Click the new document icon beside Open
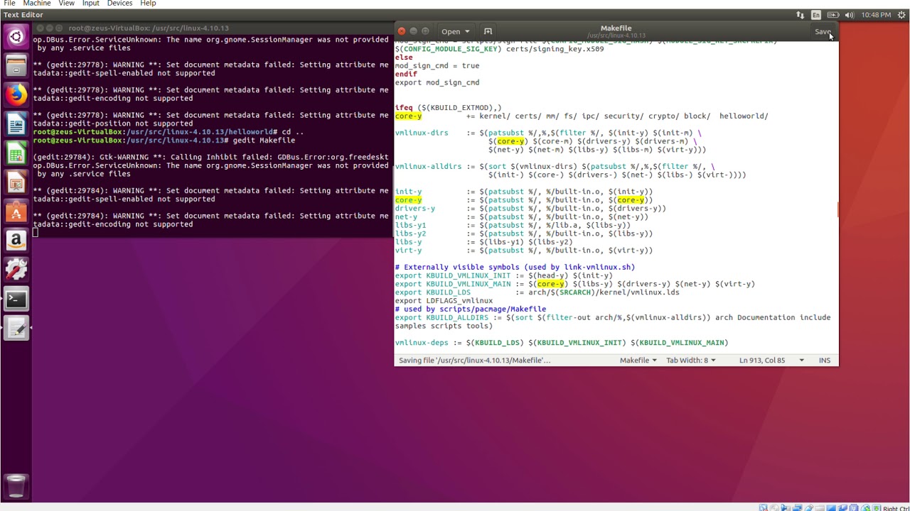Viewport: 910px width, 511px height. click(488, 31)
